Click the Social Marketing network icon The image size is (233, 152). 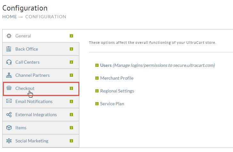point(9,141)
